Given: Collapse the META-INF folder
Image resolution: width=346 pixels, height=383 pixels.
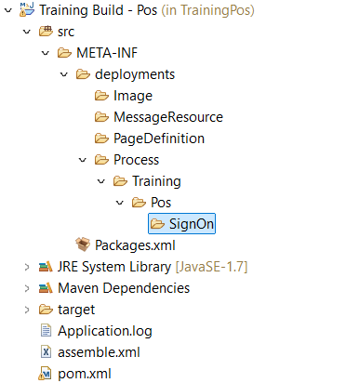Looking at the screenshot, I should tap(46, 53).
